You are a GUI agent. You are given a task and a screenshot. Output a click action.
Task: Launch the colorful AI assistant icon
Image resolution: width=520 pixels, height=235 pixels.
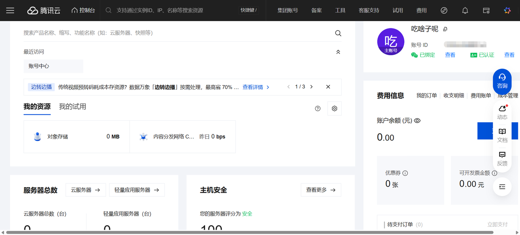pyautogui.click(x=507, y=11)
